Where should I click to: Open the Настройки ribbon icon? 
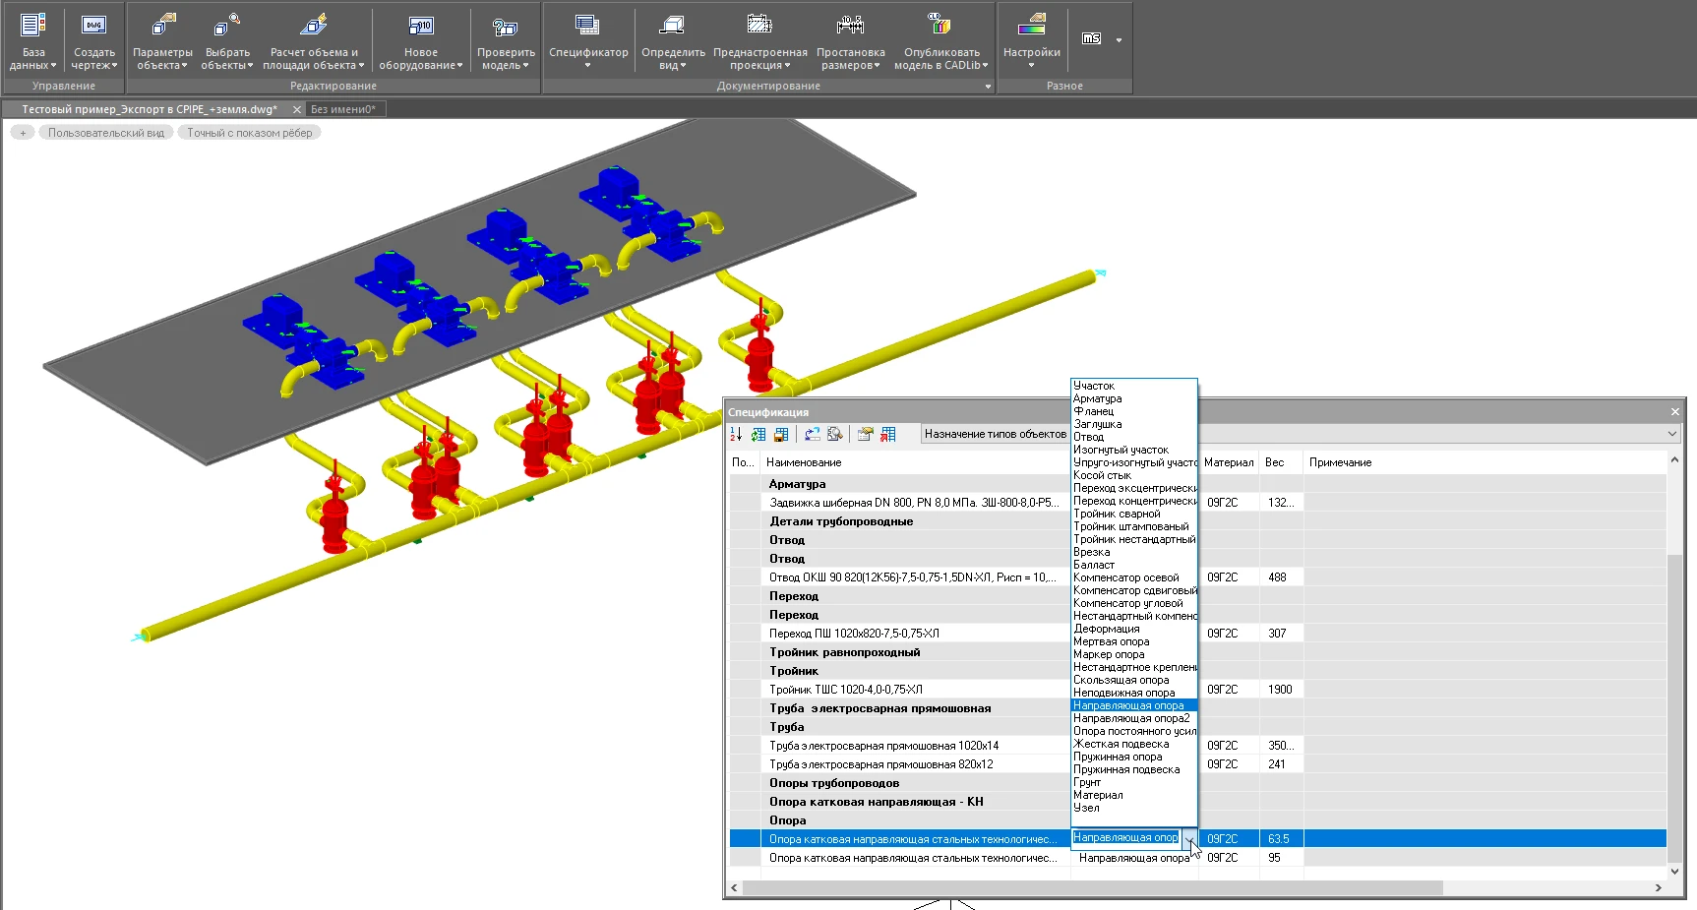[1031, 27]
